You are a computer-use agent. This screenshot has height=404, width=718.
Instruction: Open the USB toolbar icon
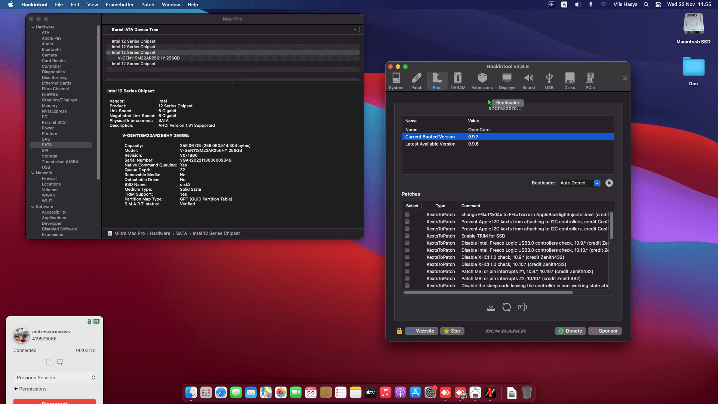tap(549, 81)
